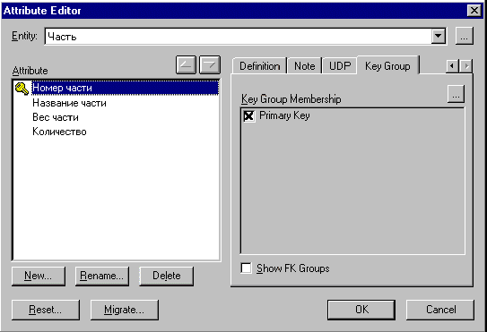Select the Key Group tab
Screen dimensions: 487x332
tap(387, 65)
